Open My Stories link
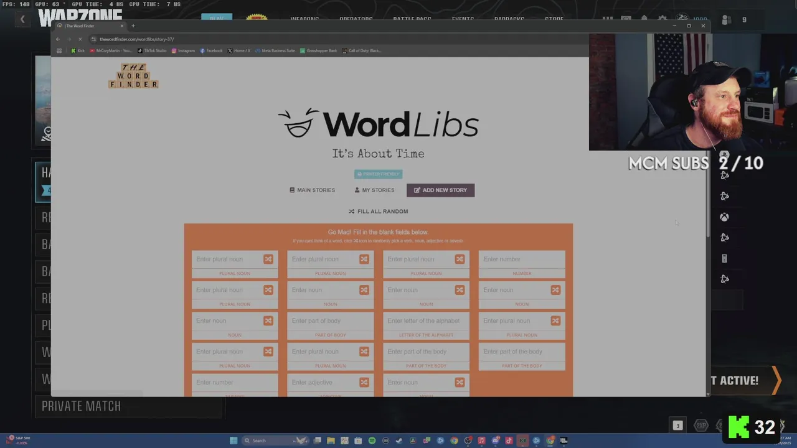797x448 pixels. point(374,190)
